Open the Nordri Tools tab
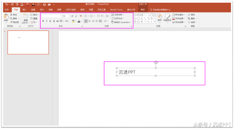234x129 pixels. coord(116,10)
